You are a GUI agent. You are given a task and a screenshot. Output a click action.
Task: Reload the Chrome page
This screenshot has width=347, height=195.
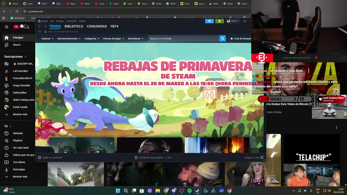tap(17, 11)
